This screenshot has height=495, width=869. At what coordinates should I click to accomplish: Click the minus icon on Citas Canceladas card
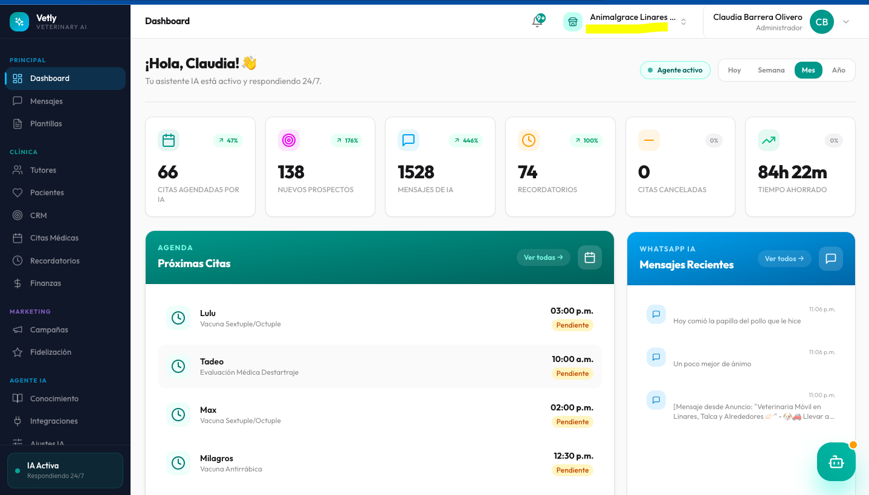pos(649,140)
